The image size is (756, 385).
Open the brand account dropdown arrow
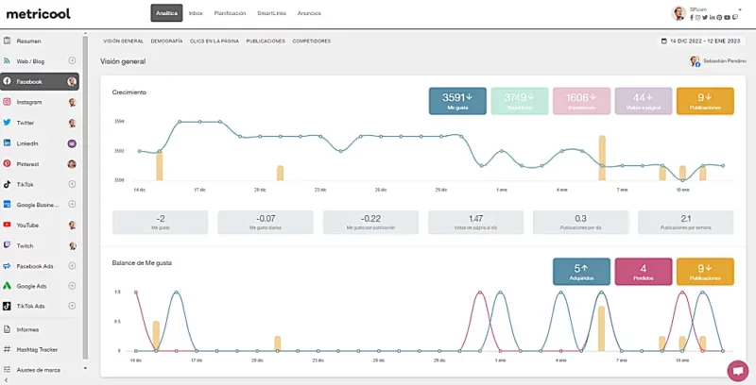tap(740, 9)
